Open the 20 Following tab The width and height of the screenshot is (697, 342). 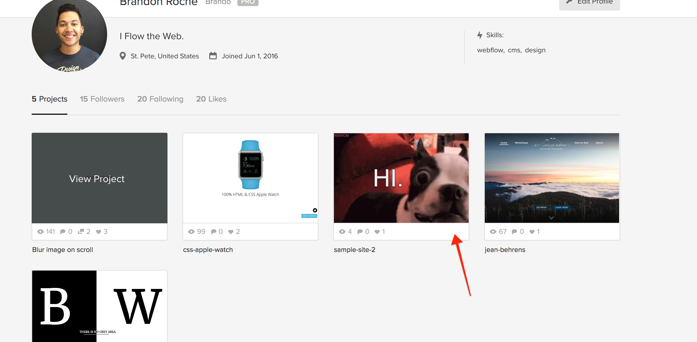[160, 99]
